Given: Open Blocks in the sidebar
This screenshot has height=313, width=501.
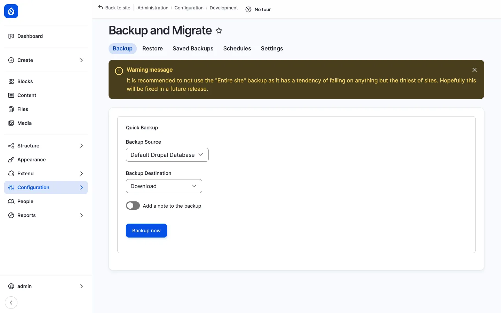Looking at the screenshot, I should (46, 81).
